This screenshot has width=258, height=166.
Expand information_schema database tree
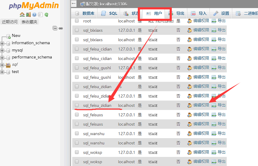point(2,44)
